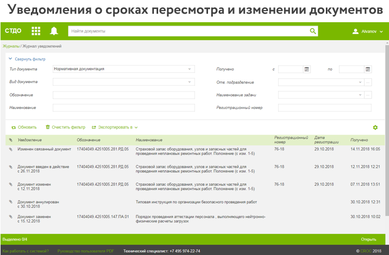389x255 pixels.
Task: Click paperclip on 'Изменен связанный документ' row
Action: [x=11, y=149]
